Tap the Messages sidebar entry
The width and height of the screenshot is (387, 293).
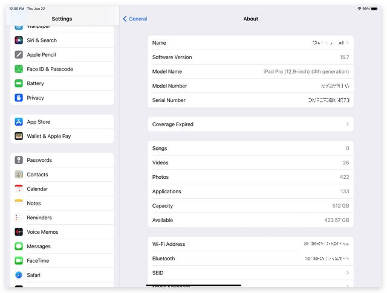click(39, 246)
